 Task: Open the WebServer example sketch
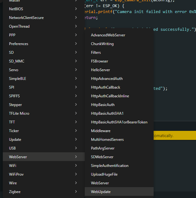point(119,183)
